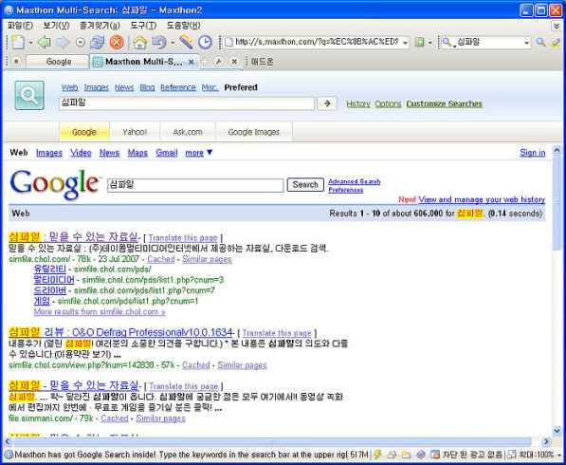Click the ad blocker status icon
Viewport: 566px width, 465px height.
click(435, 455)
